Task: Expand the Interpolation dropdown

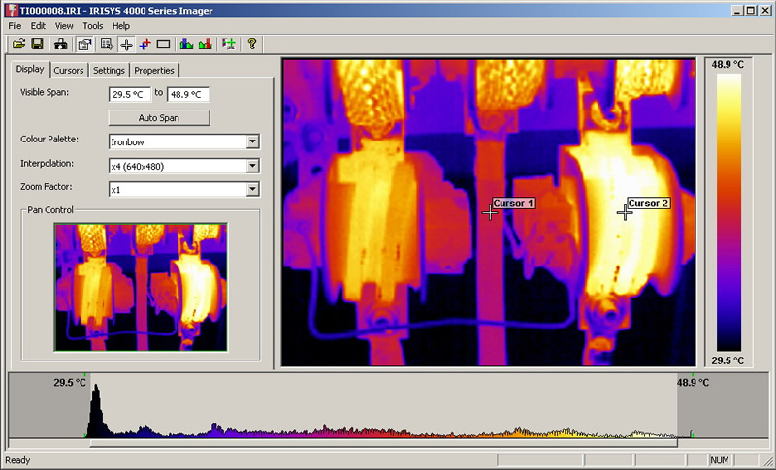Action: click(252, 166)
